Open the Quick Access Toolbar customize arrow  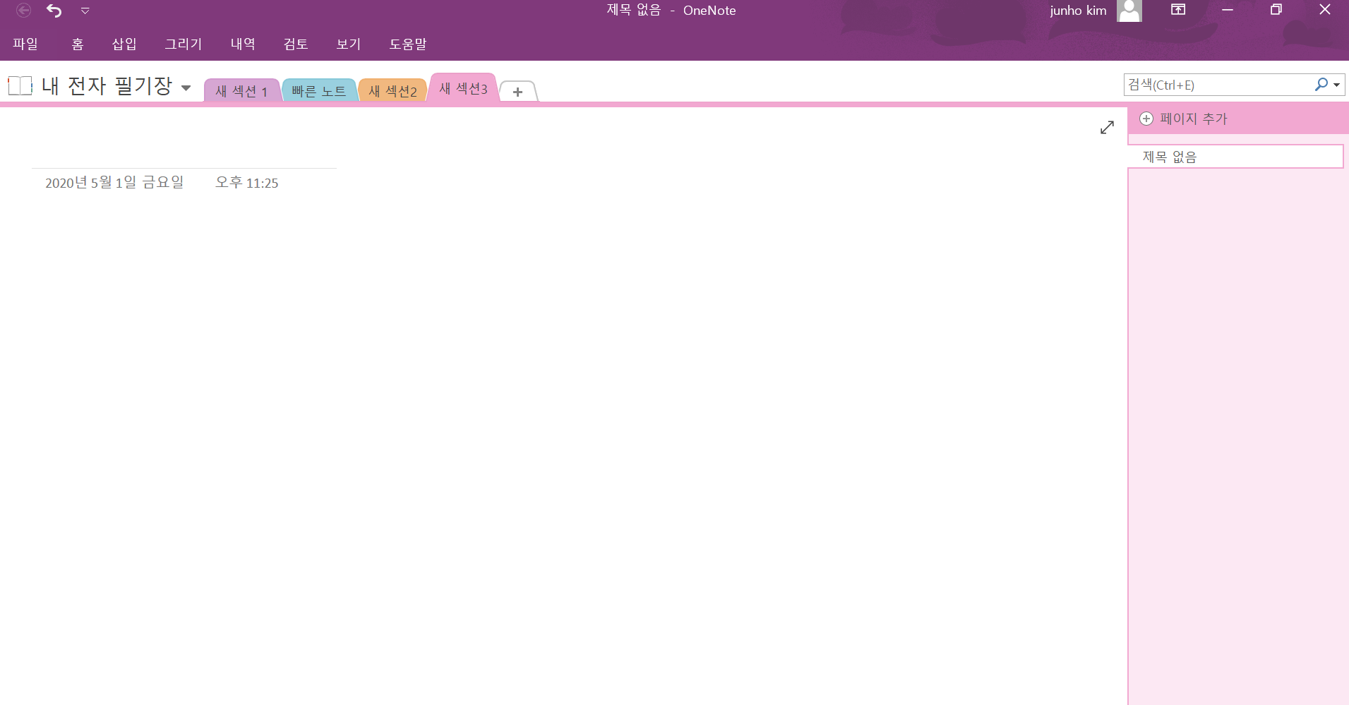click(x=85, y=11)
